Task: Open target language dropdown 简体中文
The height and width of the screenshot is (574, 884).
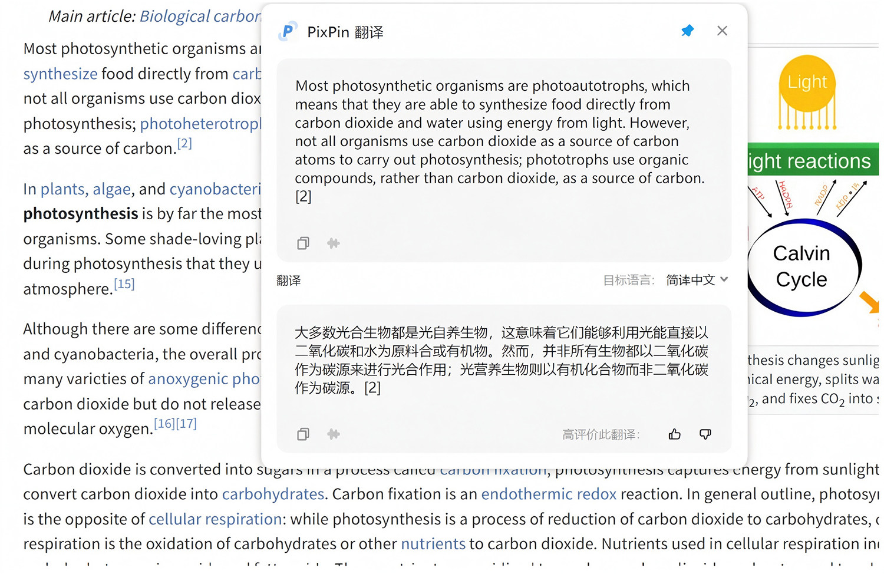Action: point(697,280)
